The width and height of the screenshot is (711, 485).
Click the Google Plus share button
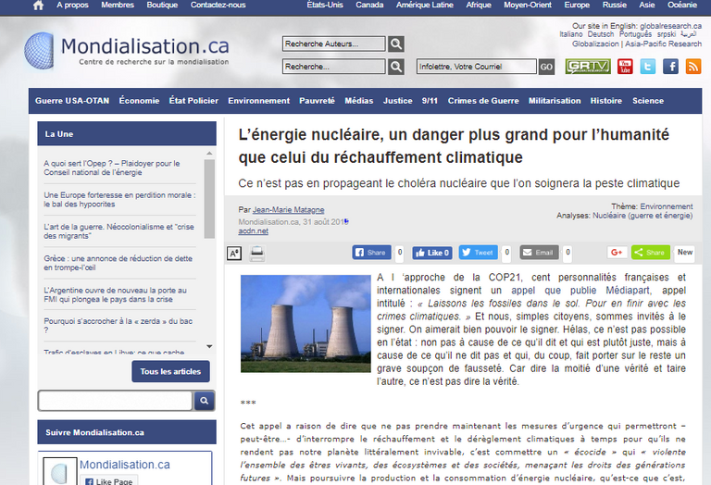pyautogui.click(x=617, y=253)
